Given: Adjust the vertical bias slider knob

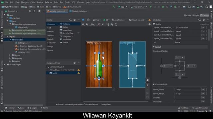Looking at the screenshot, I should click(x=161, y=66).
